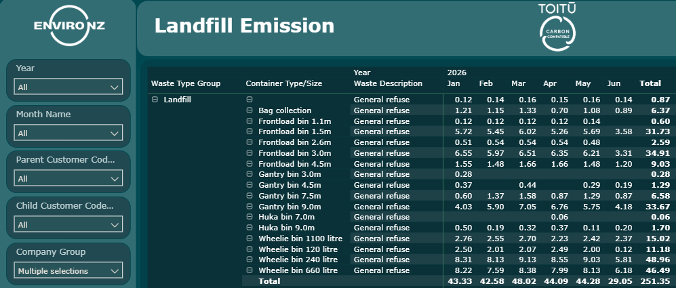The width and height of the screenshot is (676, 288).
Task: Click the Toitū Carbon Compatible logo
Action: point(557,28)
